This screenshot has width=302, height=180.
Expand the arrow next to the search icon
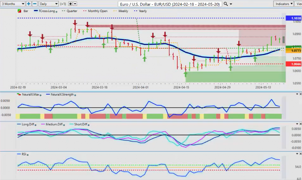tap(231, 4)
